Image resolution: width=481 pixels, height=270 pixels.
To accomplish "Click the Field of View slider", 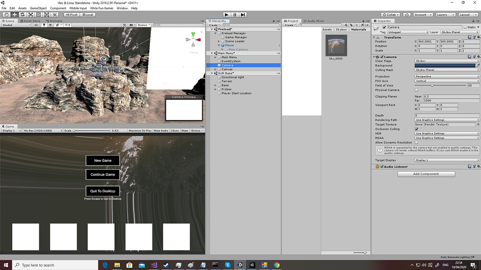I will click(432, 85).
